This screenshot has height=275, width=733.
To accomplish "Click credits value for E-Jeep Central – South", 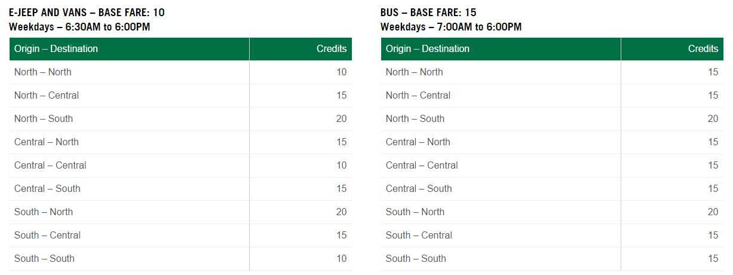I will pyautogui.click(x=341, y=189).
